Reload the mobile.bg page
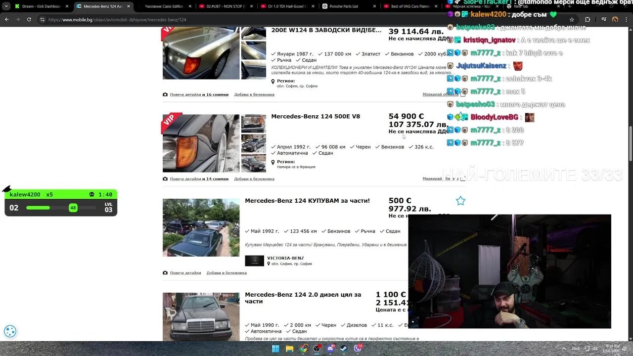This screenshot has height=356, width=633. pyautogui.click(x=29, y=20)
